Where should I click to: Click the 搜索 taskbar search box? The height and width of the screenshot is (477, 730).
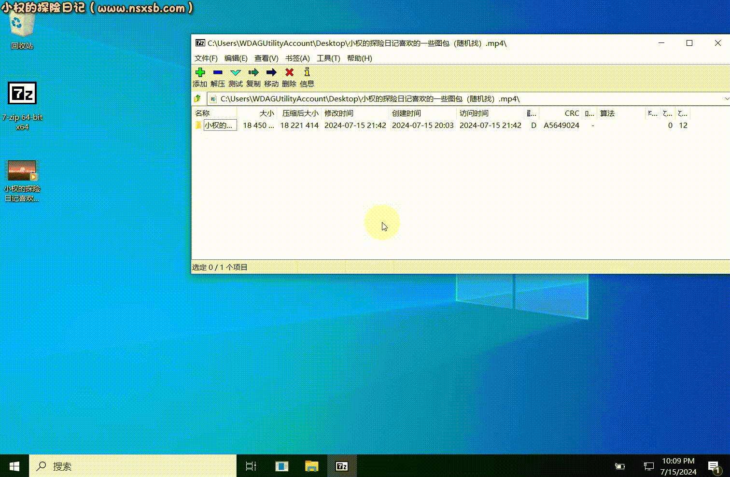(x=133, y=466)
